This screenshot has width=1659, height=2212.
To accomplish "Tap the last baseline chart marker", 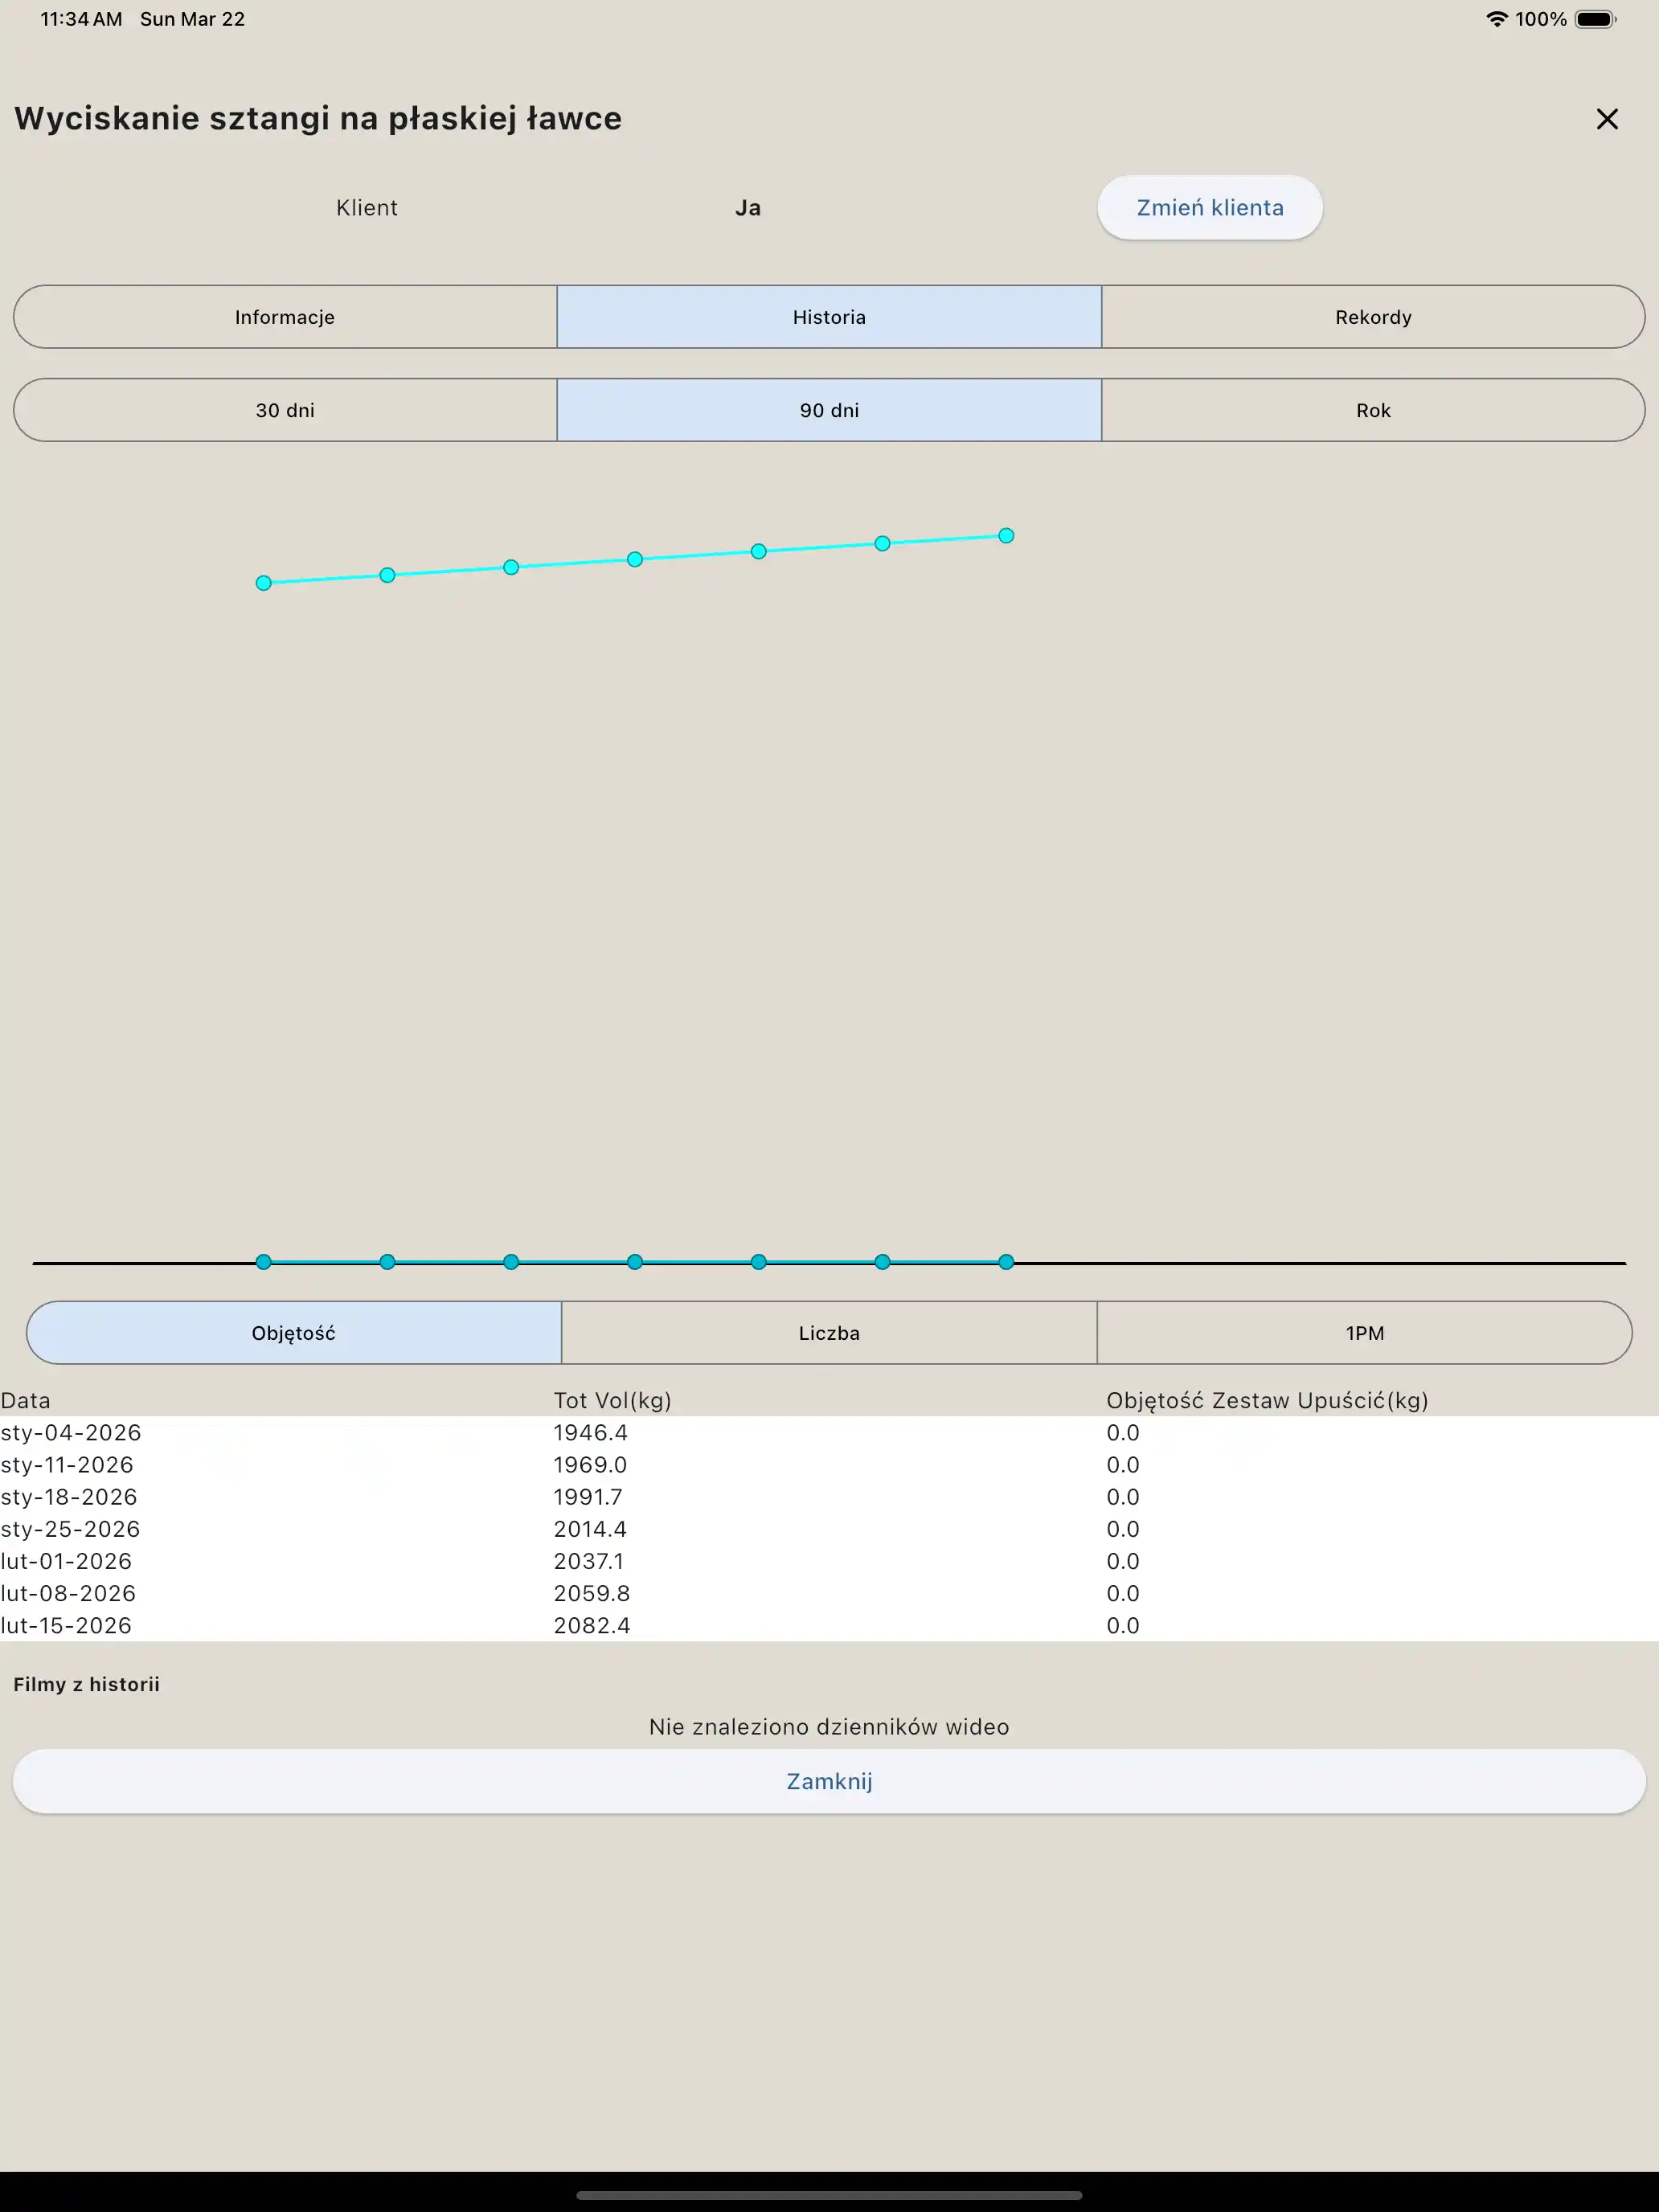I will click(x=1006, y=1262).
